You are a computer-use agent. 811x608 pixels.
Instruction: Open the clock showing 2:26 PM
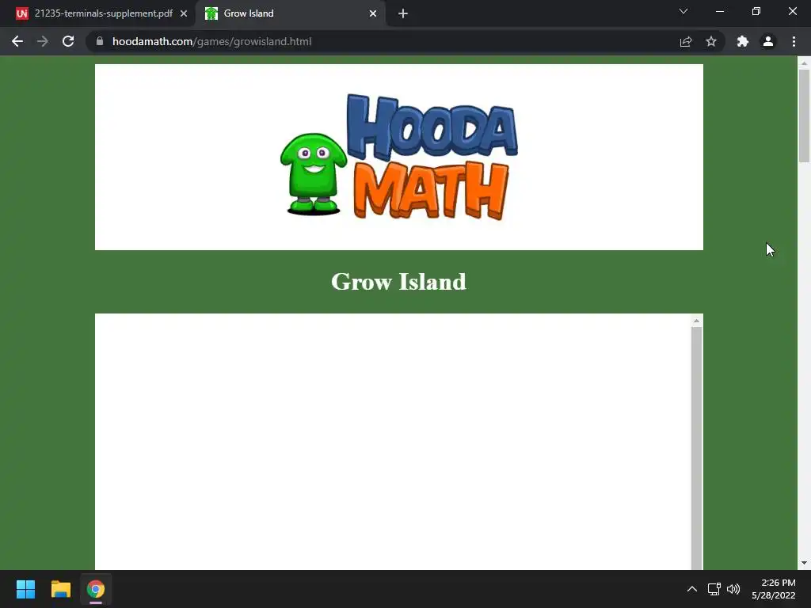[774, 589]
